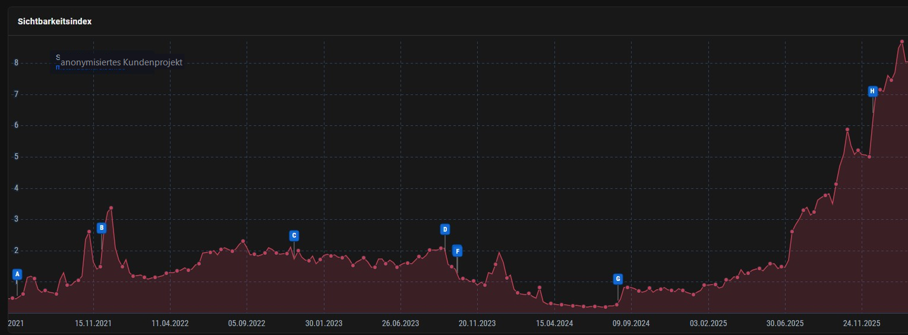Click the 03.02.2025 date axis label
This screenshot has height=335, width=908.
[x=708, y=324]
